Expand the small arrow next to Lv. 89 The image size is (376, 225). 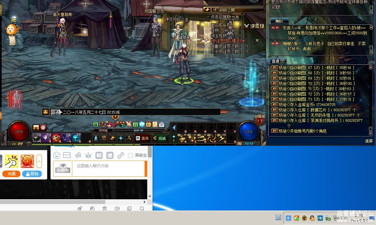[29, 144]
